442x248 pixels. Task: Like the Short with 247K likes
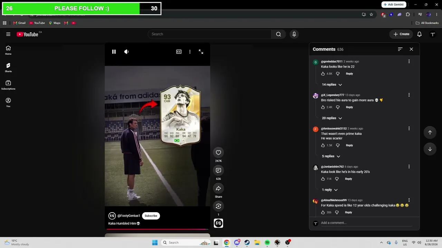tap(218, 153)
